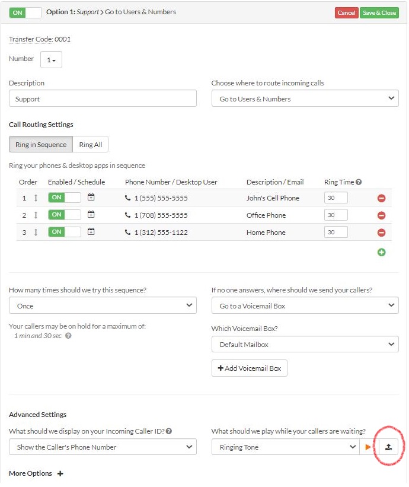The width and height of the screenshot is (409, 487).
Task: Click the Ring Time help question mark
Action: (x=359, y=182)
